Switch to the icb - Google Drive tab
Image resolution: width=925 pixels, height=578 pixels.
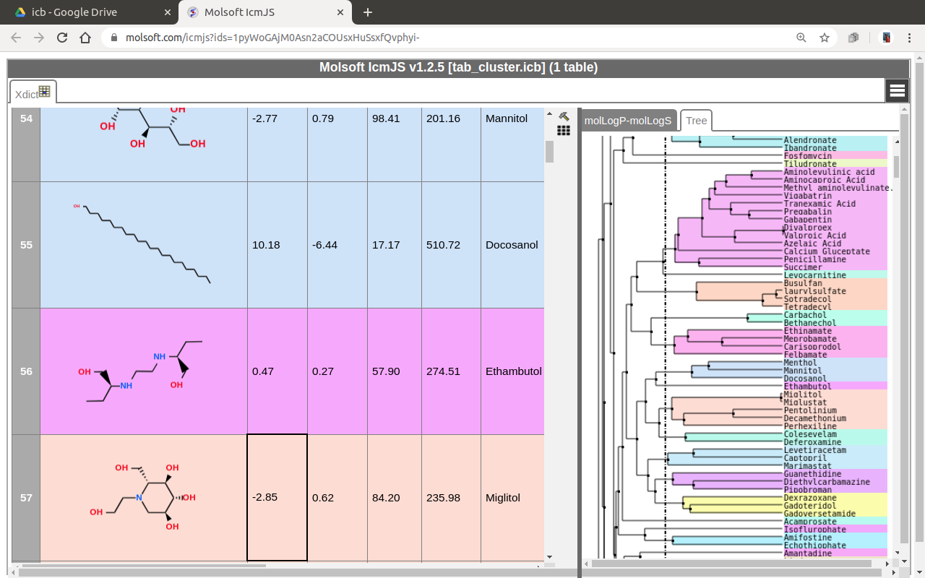[74, 12]
